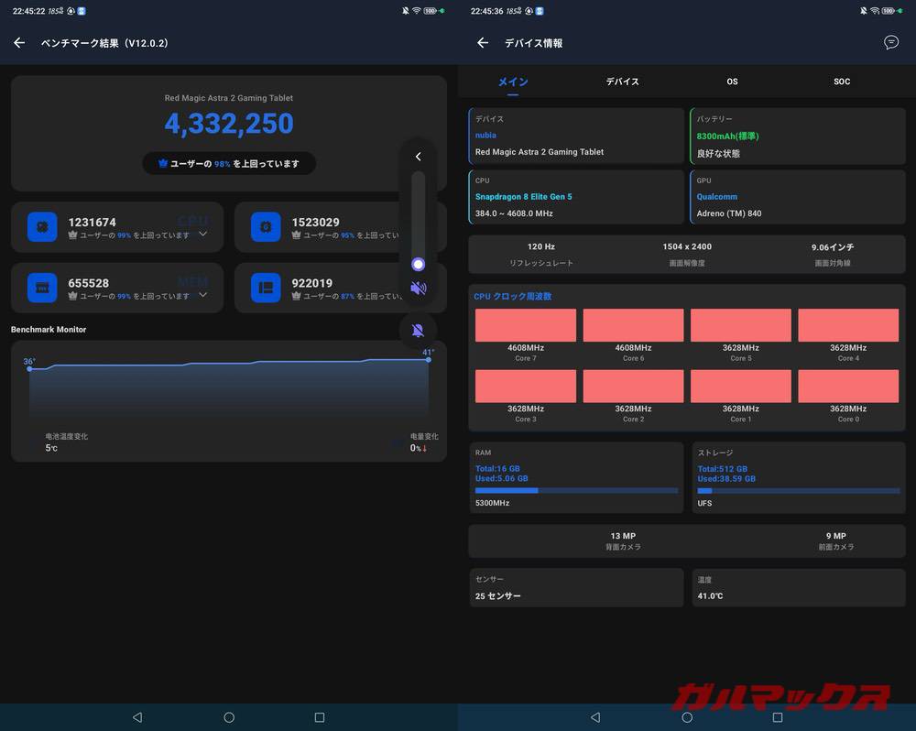Tap the MEM score icon beside 655528
Viewport: 916px width, 731px height.
point(42,288)
